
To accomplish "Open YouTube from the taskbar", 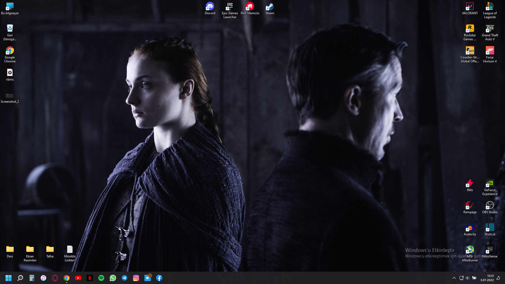I will tap(78, 278).
